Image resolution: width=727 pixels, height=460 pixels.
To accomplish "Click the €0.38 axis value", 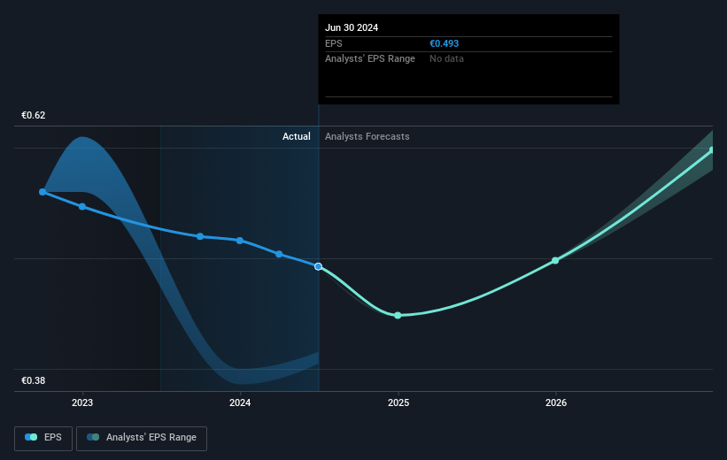I will [34, 380].
